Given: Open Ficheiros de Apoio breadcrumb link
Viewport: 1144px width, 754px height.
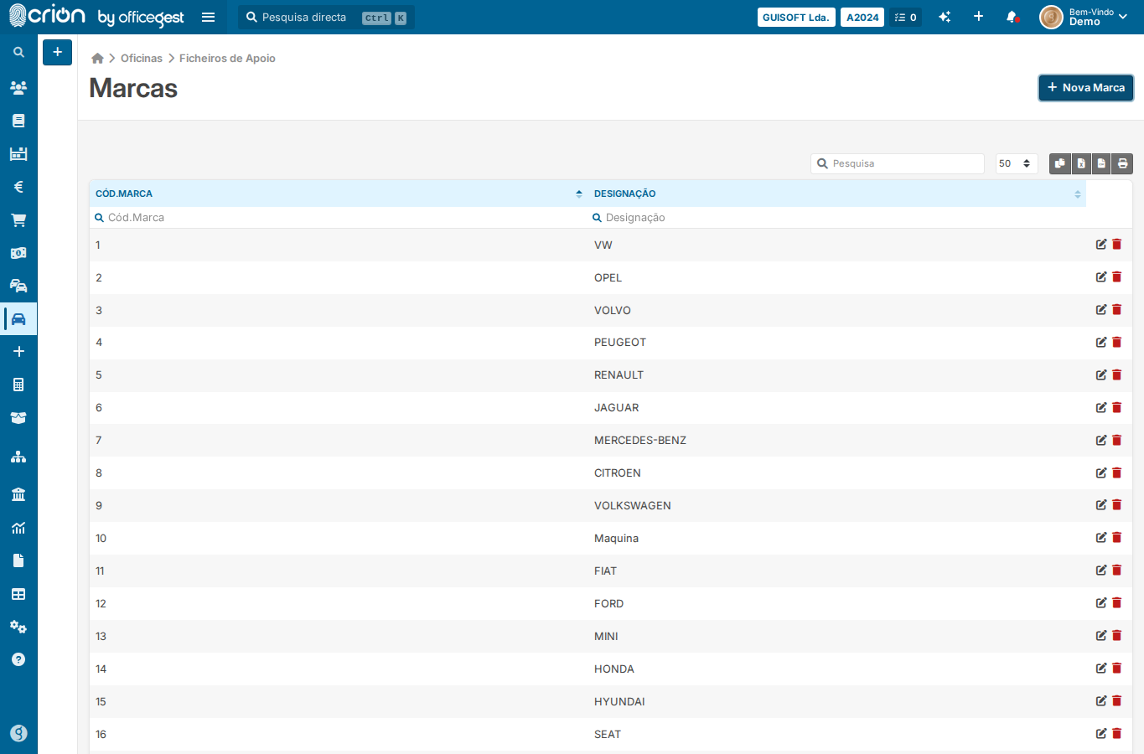Looking at the screenshot, I should (x=227, y=59).
